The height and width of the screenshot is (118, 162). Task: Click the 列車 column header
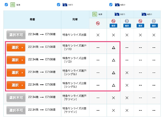pyautogui.click(x=75, y=19)
